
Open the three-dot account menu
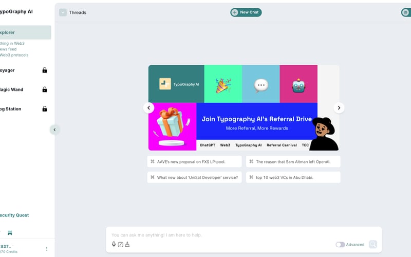47,249
